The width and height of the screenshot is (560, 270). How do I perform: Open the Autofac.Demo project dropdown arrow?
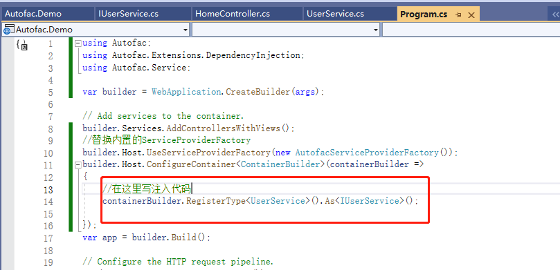tap(186, 30)
